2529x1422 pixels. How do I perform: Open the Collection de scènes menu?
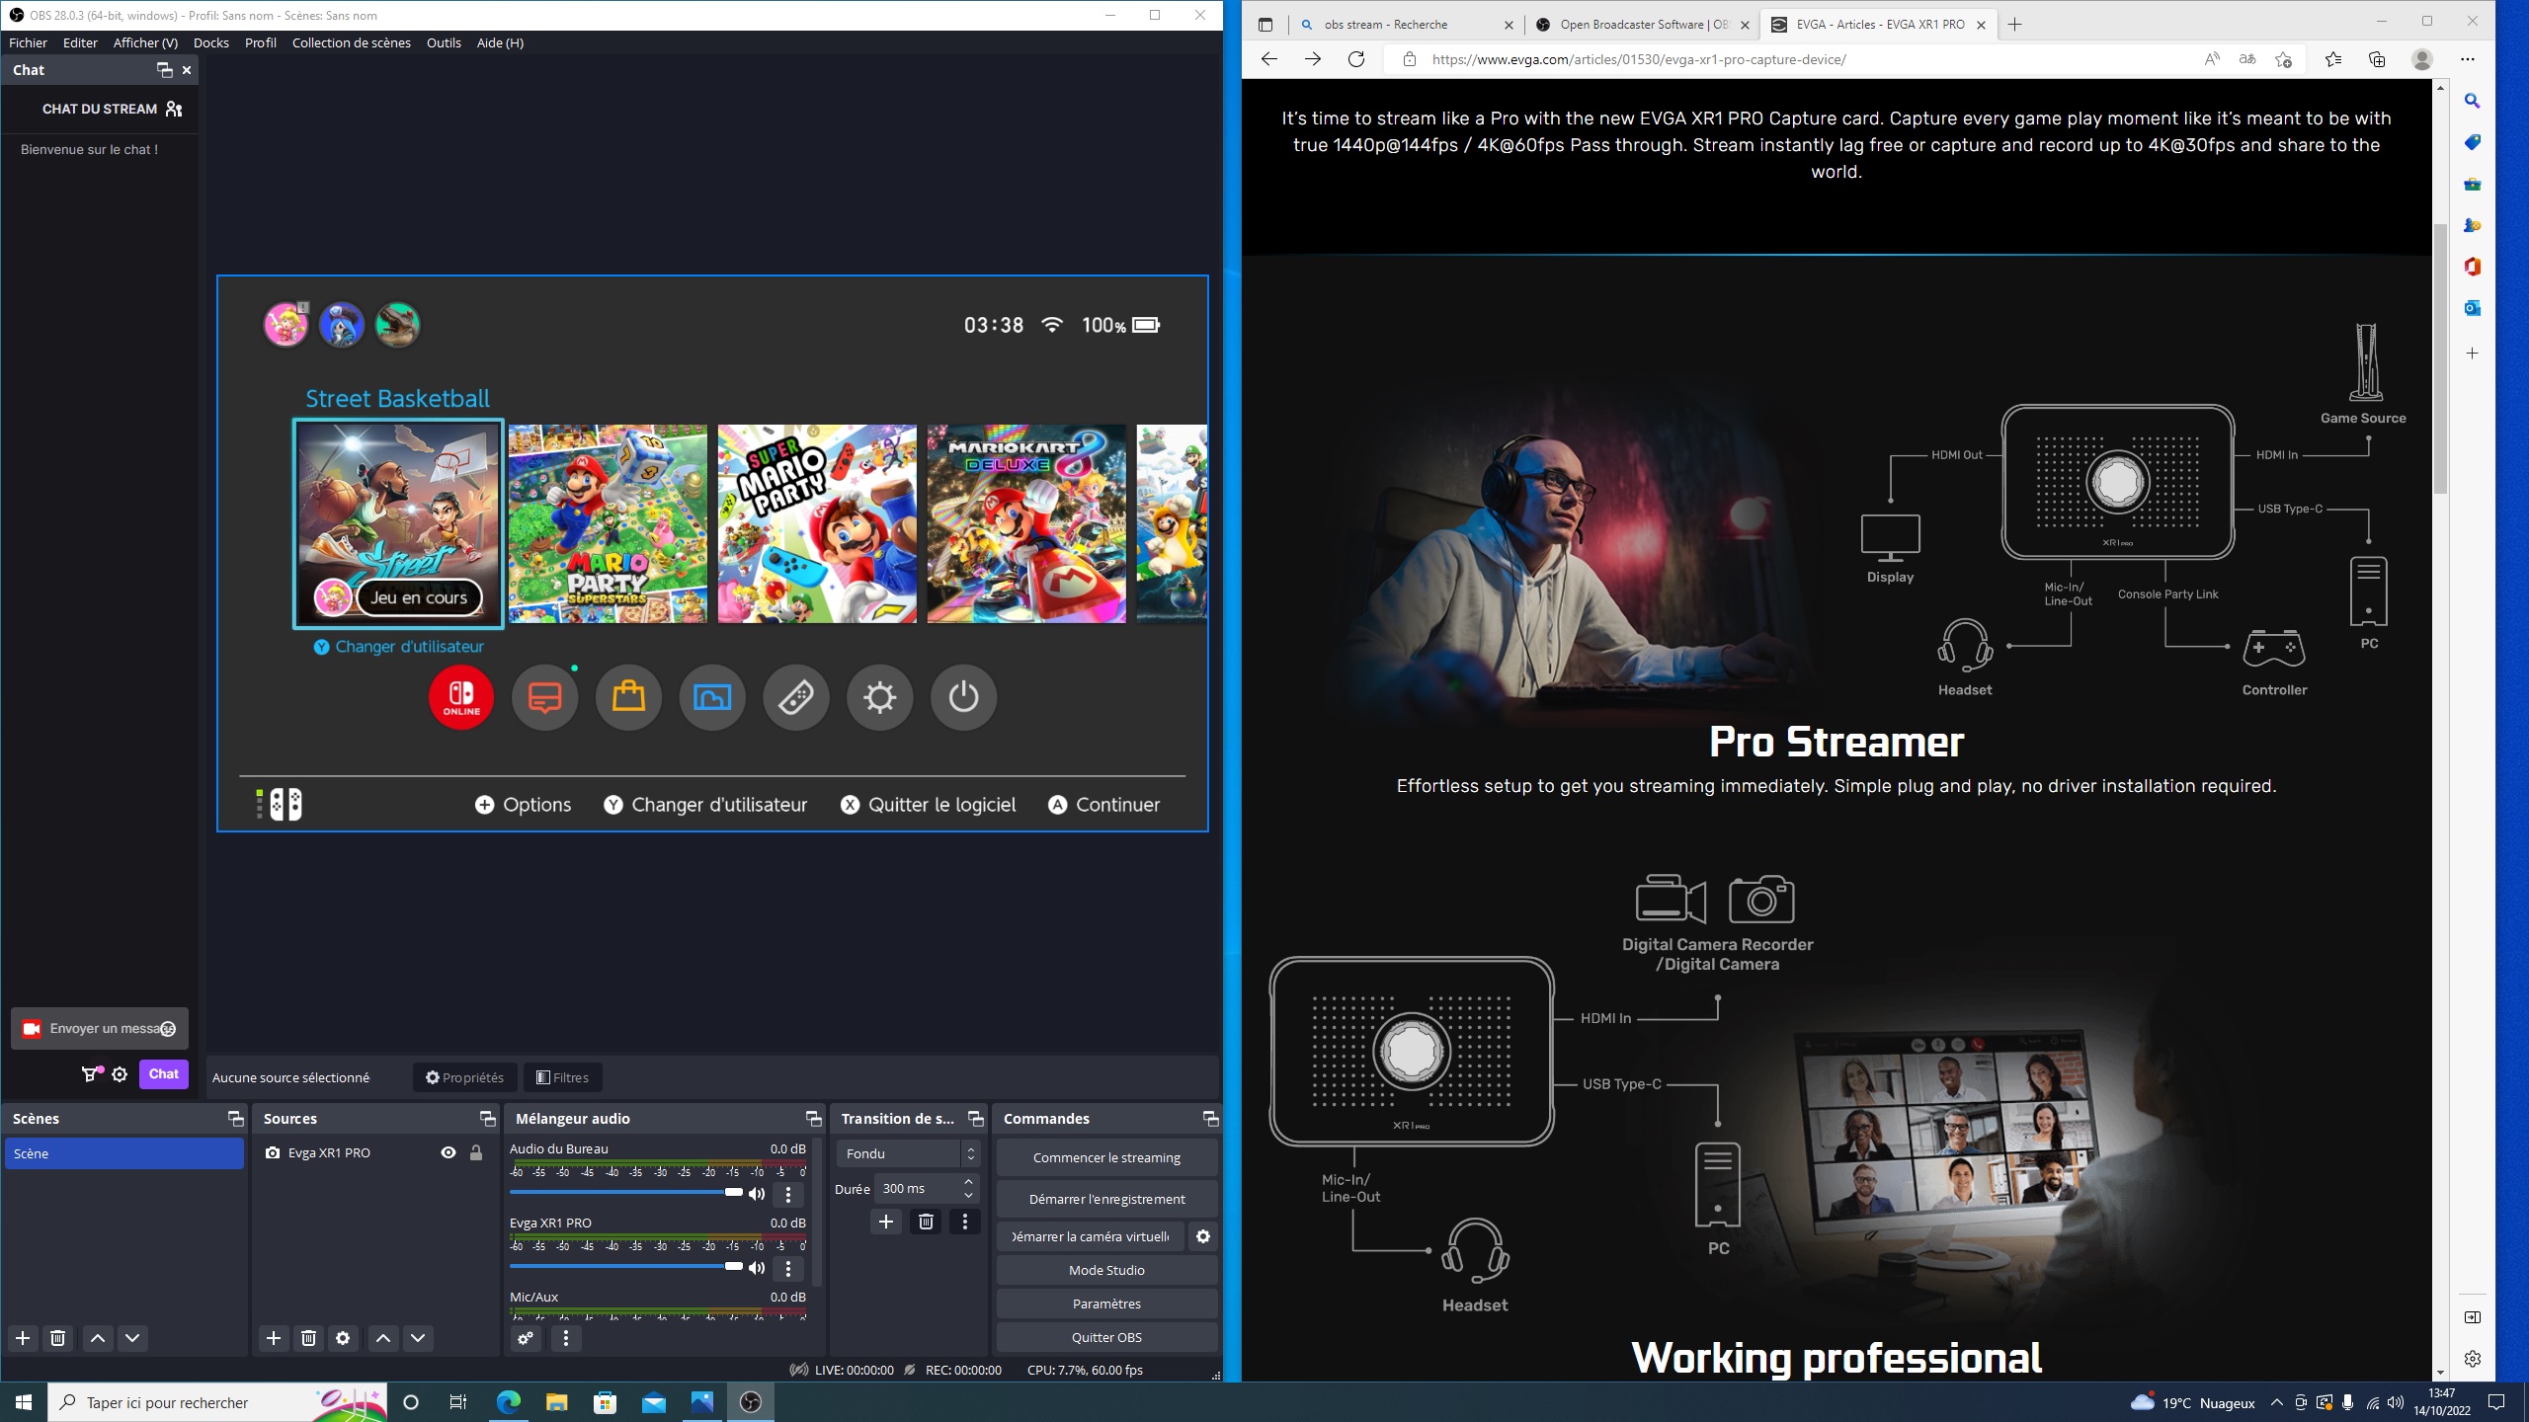352,42
